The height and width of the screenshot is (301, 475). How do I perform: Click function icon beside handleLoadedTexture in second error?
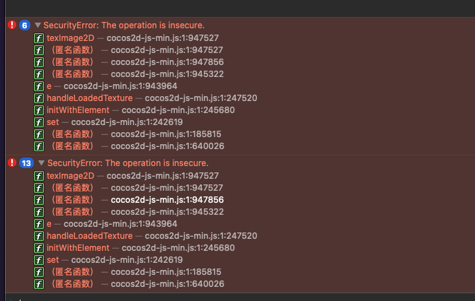[x=39, y=235]
